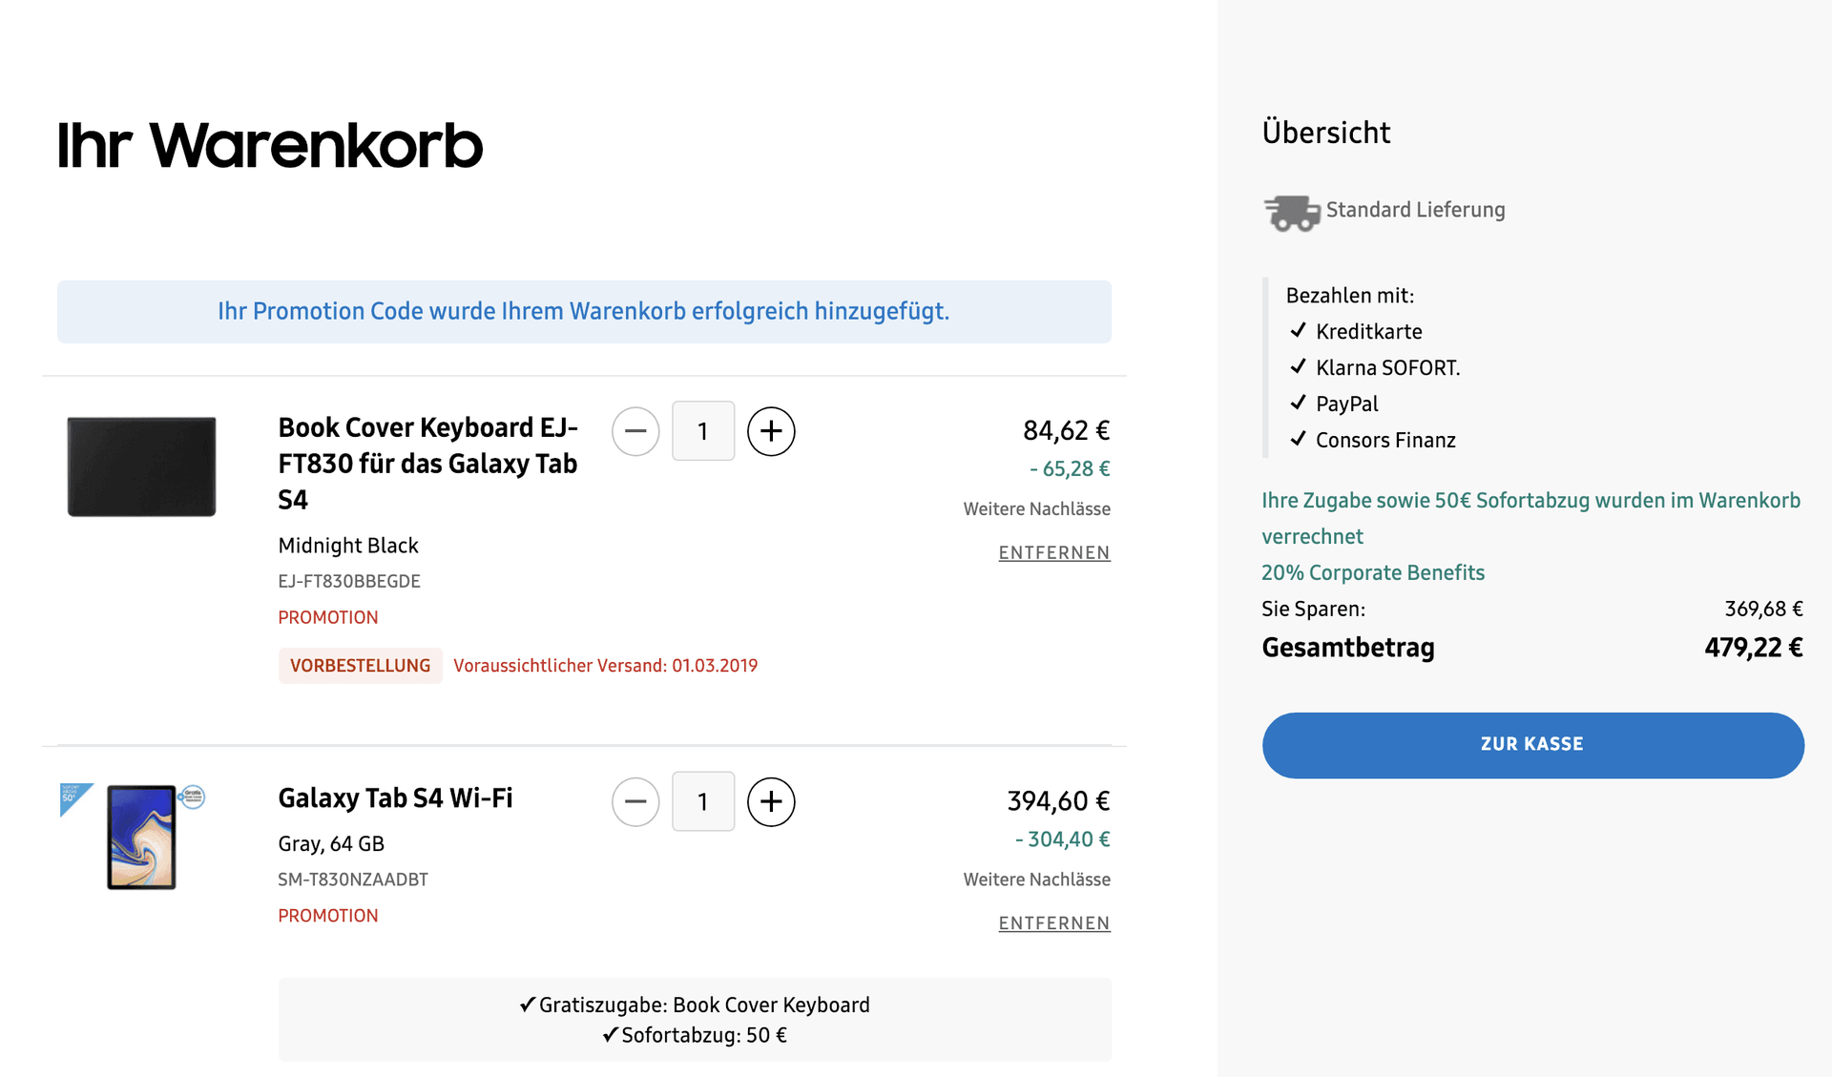Click PROMOTION label under Galaxy Tab

tap(328, 916)
